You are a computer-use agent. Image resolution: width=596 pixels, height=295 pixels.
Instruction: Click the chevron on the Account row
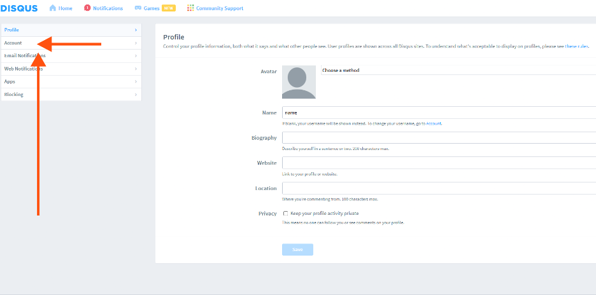click(x=136, y=43)
